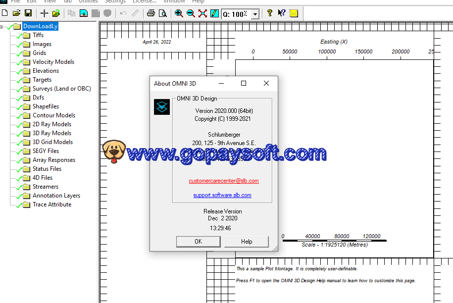Screen dimensions: 453x303
Task: Select the Trace Attribute tree item
Action: (x=52, y=205)
